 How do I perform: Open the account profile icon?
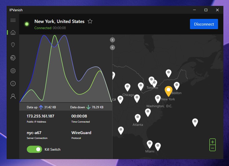13,96
